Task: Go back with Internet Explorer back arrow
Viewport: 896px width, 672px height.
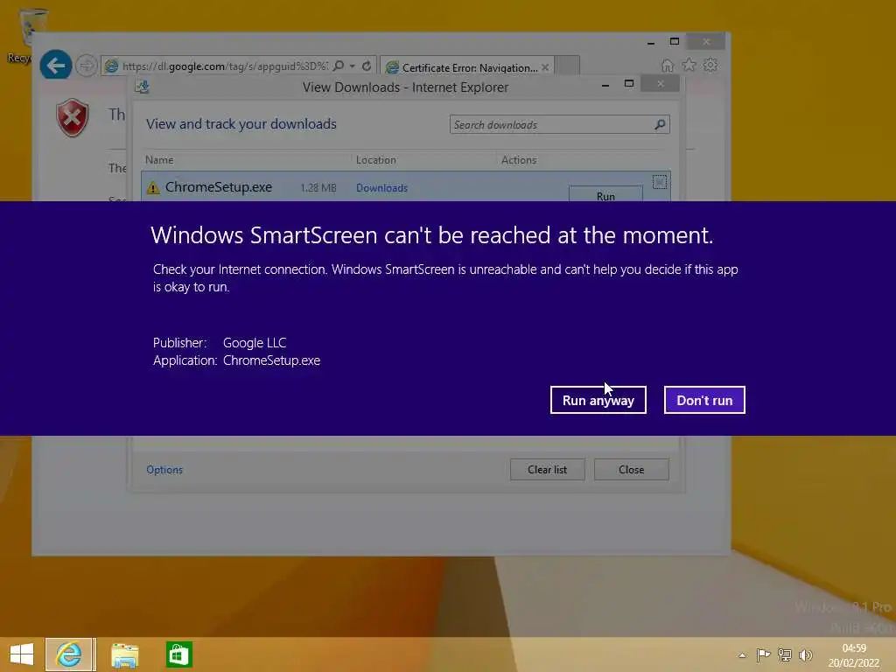Action: tap(55, 66)
